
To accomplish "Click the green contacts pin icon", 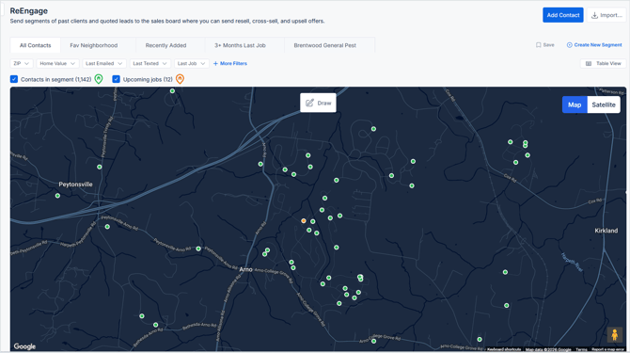I will pyautogui.click(x=99, y=79).
